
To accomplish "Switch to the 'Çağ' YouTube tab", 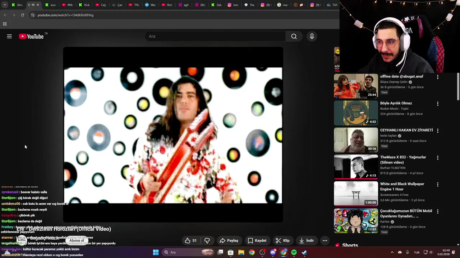I will (100, 5).
